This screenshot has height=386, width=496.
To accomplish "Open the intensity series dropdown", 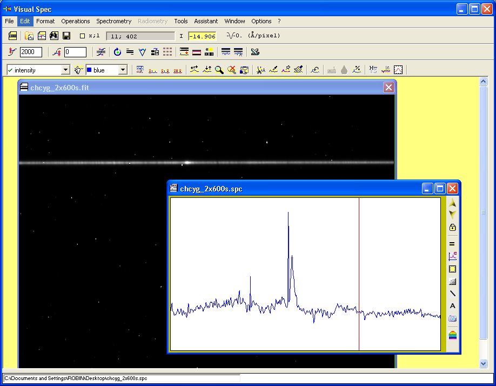I will pos(65,70).
